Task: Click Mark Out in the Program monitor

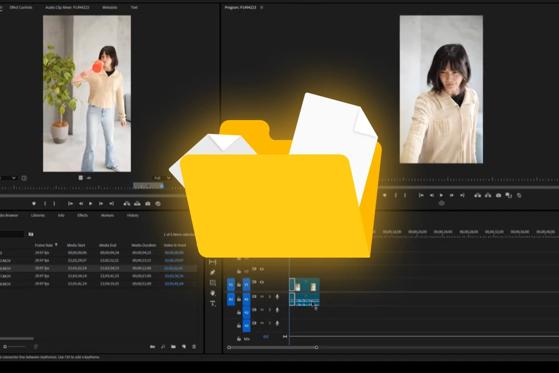Action: click(x=405, y=195)
